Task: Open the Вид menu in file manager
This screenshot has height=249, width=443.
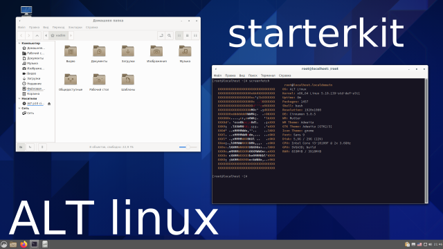Action: (46, 28)
